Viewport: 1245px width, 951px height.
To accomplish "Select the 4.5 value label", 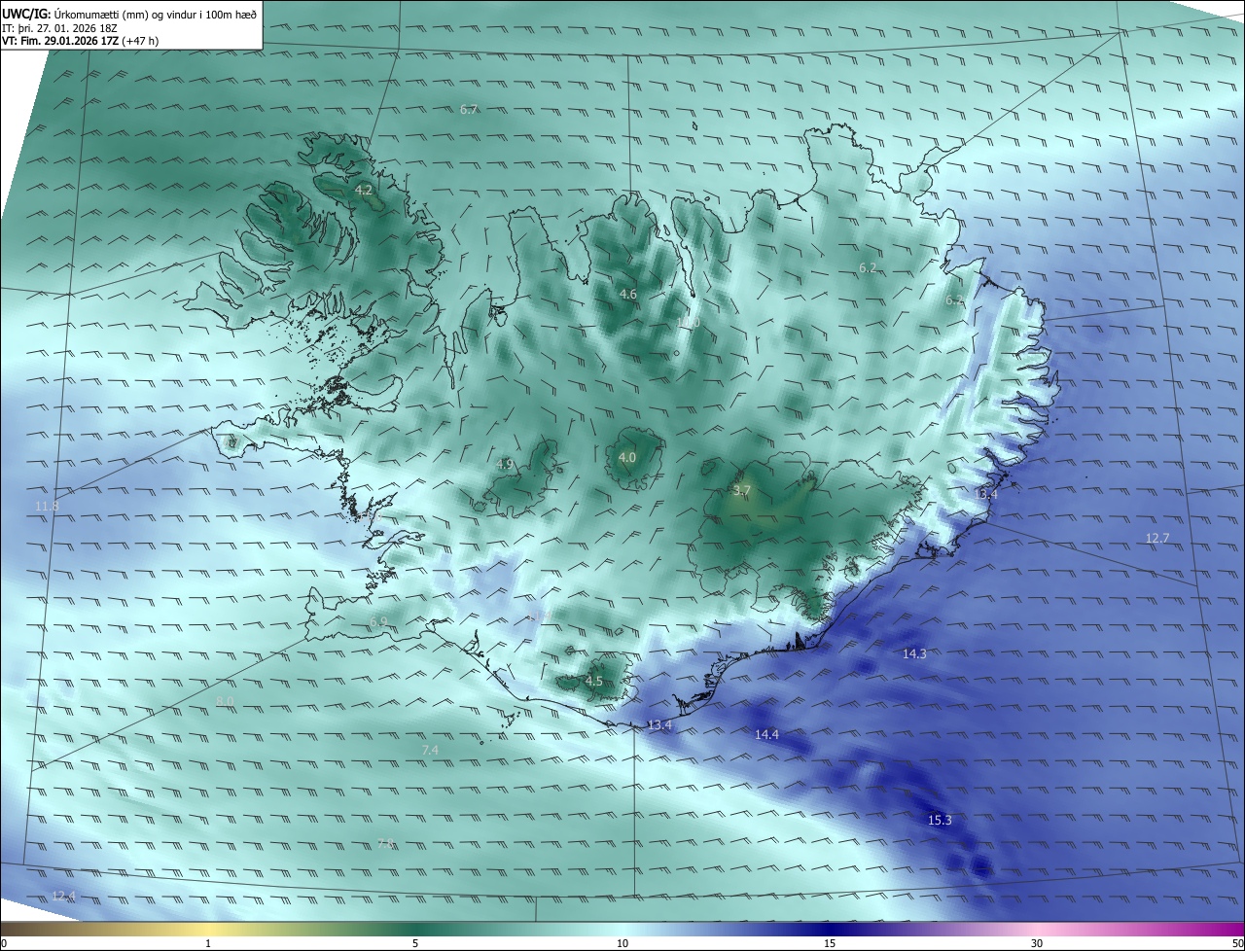I will (594, 683).
